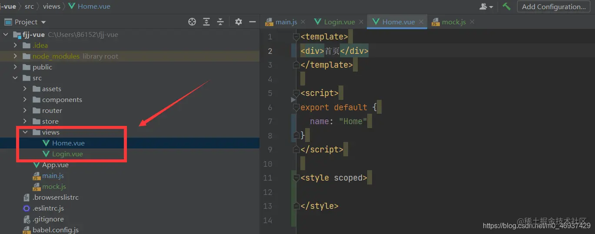The width and height of the screenshot is (595, 234).
Task: Open the user account icon menu
Action: [x=486, y=7]
